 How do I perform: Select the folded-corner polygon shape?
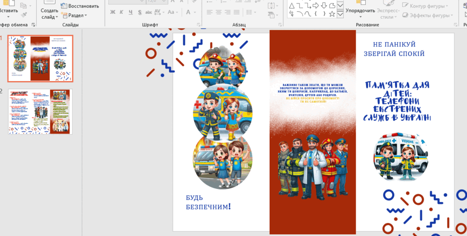pos(332,5)
